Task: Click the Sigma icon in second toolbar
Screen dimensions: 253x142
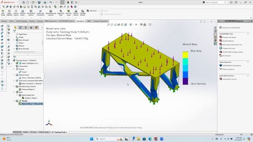Action: [32, 7]
